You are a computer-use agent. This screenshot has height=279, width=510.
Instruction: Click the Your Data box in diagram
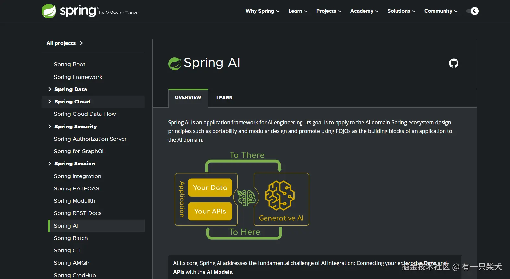coord(210,188)
